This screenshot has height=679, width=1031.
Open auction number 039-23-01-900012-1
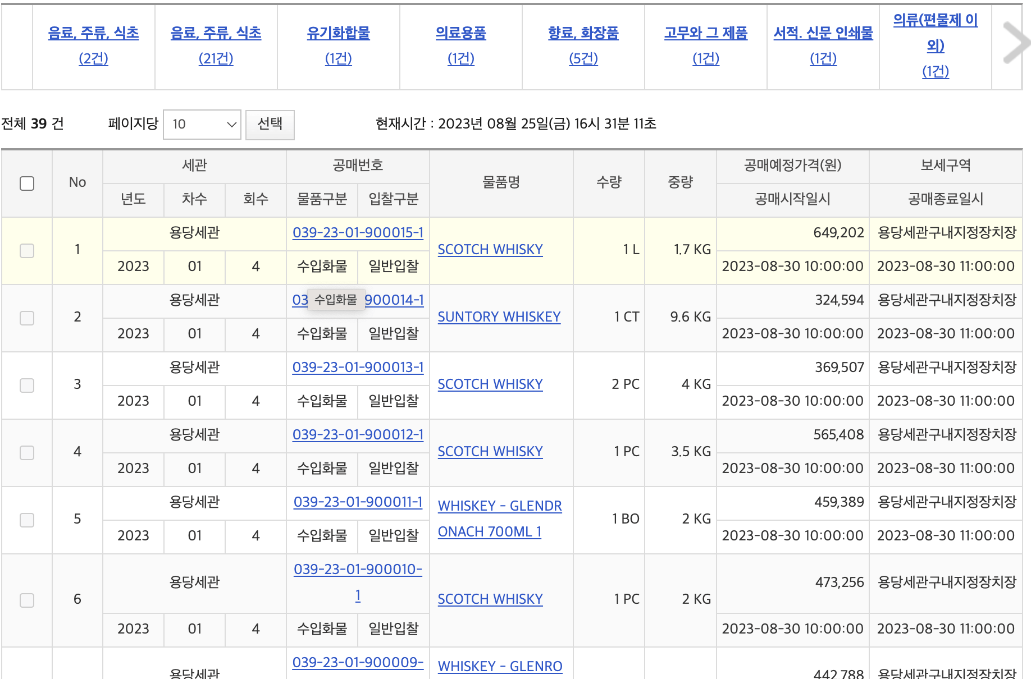point(358,435)
